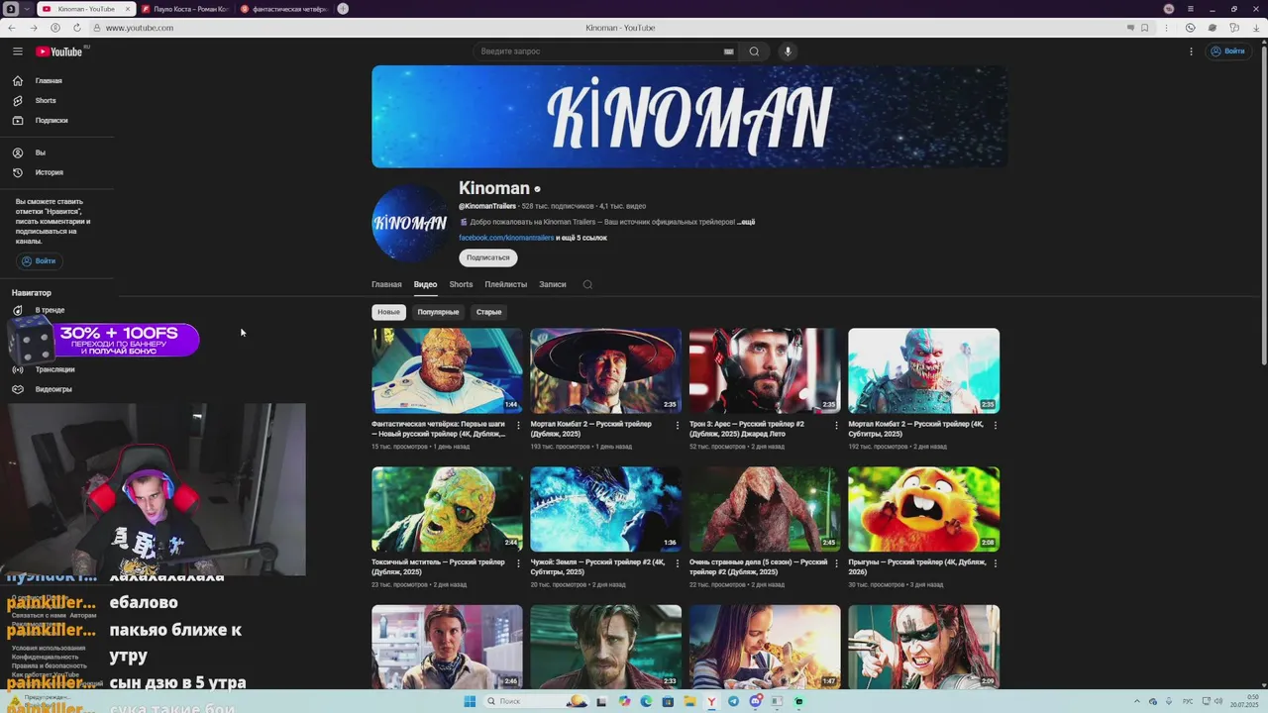Click the 30% + 100FS banner
This screenshot has width=1268, height=713.
104,341
